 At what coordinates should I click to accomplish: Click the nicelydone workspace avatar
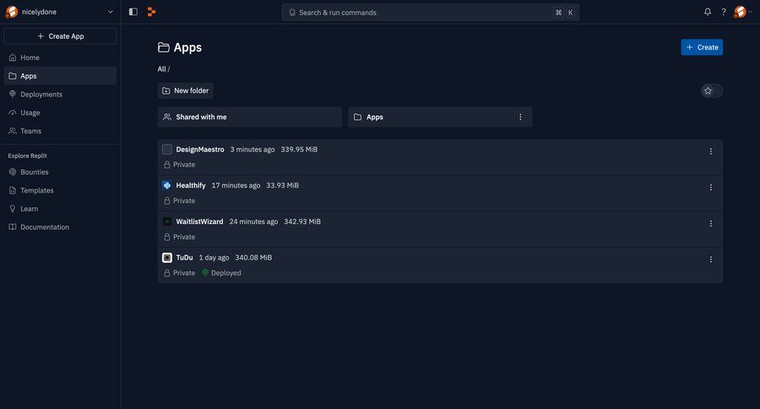click(11, 12)
